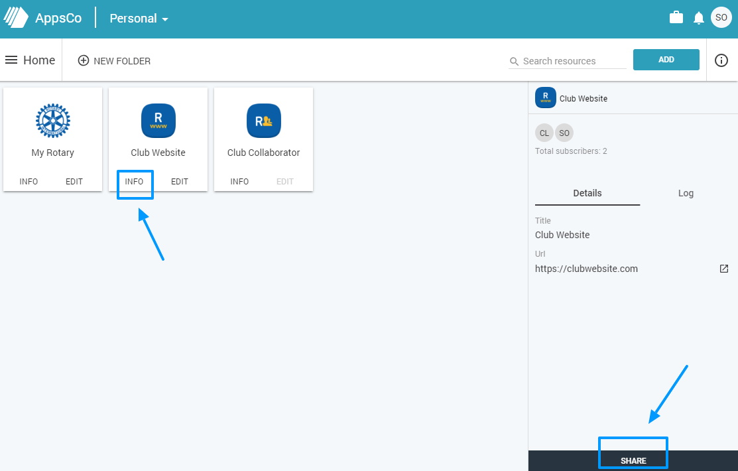This screenshot has width=738, height=471.
Task: Click the AppsCo logo icon
Action: 16,18
